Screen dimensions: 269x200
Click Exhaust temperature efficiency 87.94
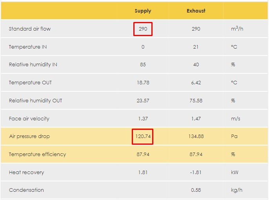coord(196,155)
